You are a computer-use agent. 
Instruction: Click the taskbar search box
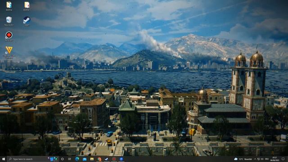tap(33, 159)
